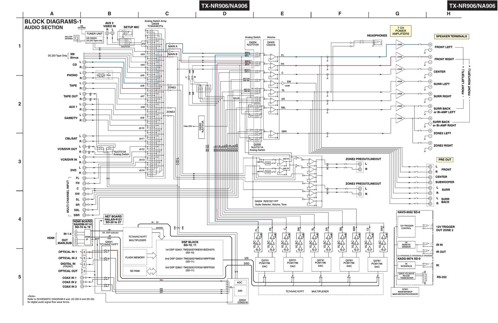Image resolution: width=498 pixels, height=323 pixels.
Task: Click the NADG-9074 SD-9 board label
Action: pos(409,258)
